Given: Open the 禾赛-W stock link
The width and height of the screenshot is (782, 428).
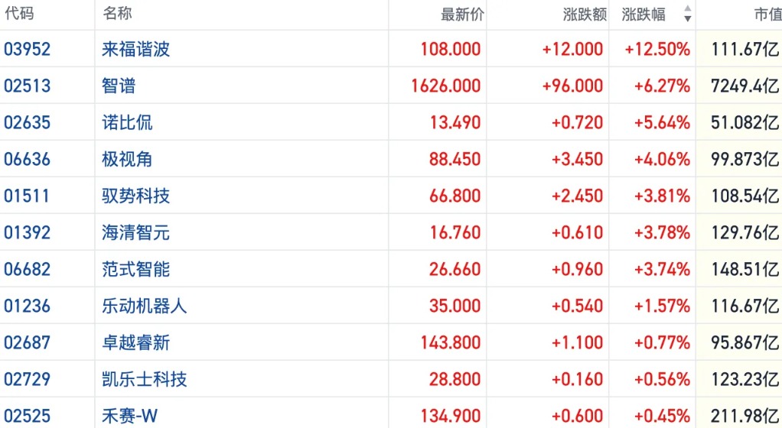Looking at the screenshot, I should (x=129, y=416).
